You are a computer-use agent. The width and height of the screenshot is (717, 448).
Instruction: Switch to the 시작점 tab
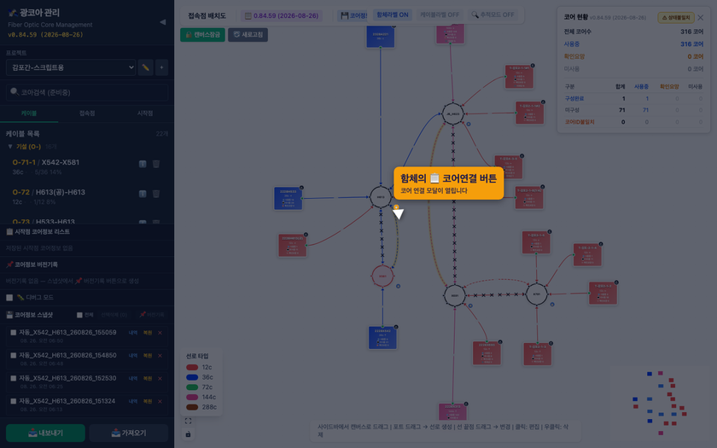[145, 113]
